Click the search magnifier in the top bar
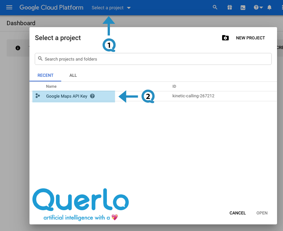This screenshot has width=283, height=231. click(215, 7)
